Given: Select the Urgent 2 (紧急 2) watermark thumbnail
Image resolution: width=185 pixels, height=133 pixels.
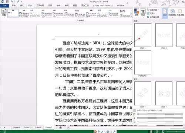Looking at the screenshot, I should (x=164, y=94).
